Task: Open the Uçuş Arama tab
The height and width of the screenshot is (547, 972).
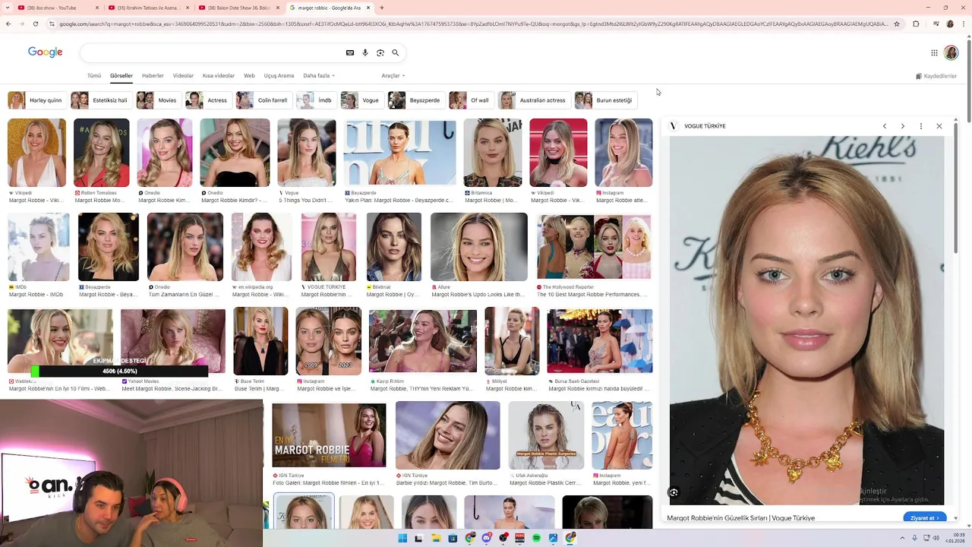Action: [279, 76]
